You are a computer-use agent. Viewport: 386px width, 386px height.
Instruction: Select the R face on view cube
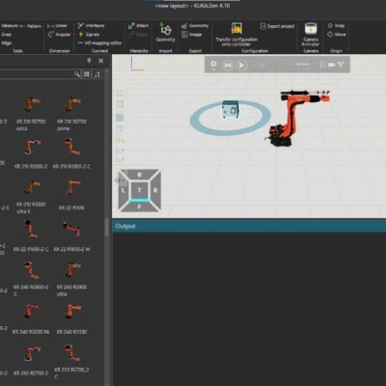click(x=155, y=190)
